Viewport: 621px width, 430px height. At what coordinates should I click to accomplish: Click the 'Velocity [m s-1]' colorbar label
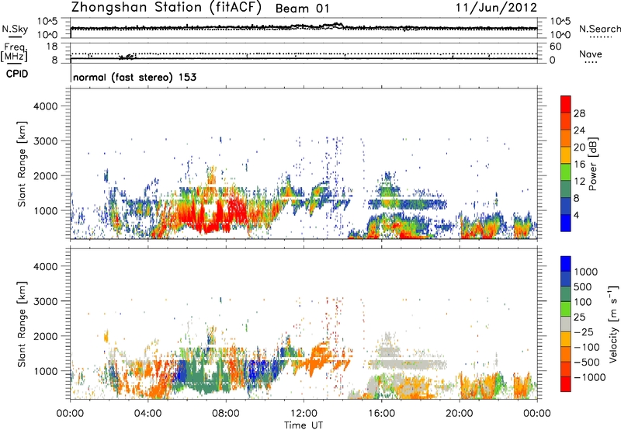tap(612, 324)
